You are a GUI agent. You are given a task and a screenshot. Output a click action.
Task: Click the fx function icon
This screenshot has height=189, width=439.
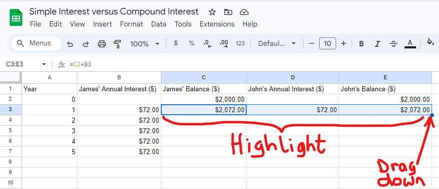[x=61, y=65]
